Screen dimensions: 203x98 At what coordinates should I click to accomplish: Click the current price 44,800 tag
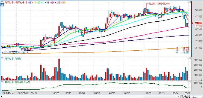click(198, 23)
